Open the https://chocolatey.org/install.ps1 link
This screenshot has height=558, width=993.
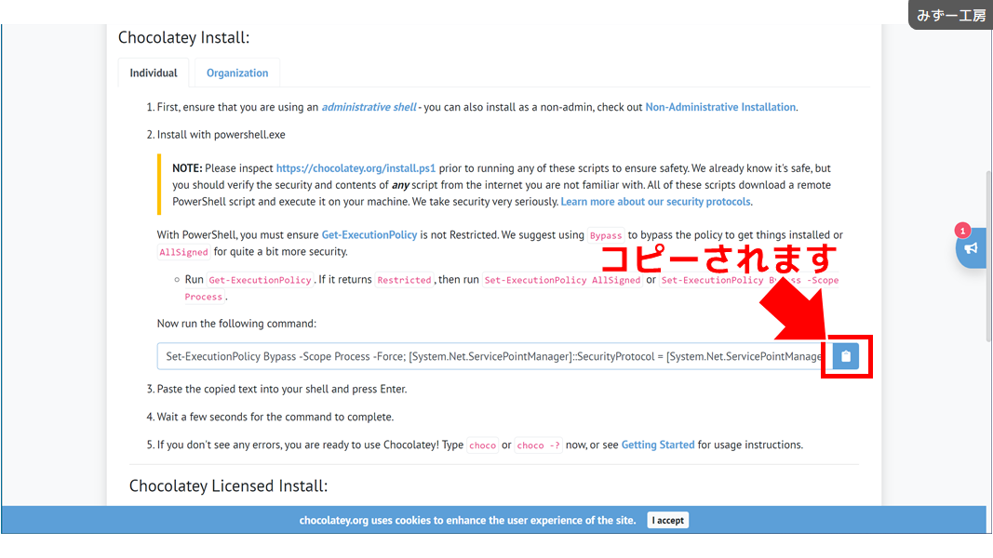pyautogui.click(x=356, y=168)
